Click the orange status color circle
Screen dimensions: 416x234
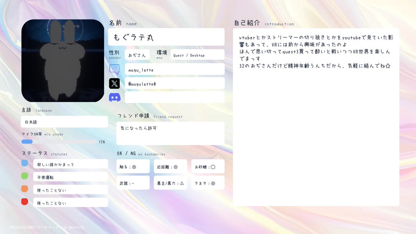pos(25,189)
